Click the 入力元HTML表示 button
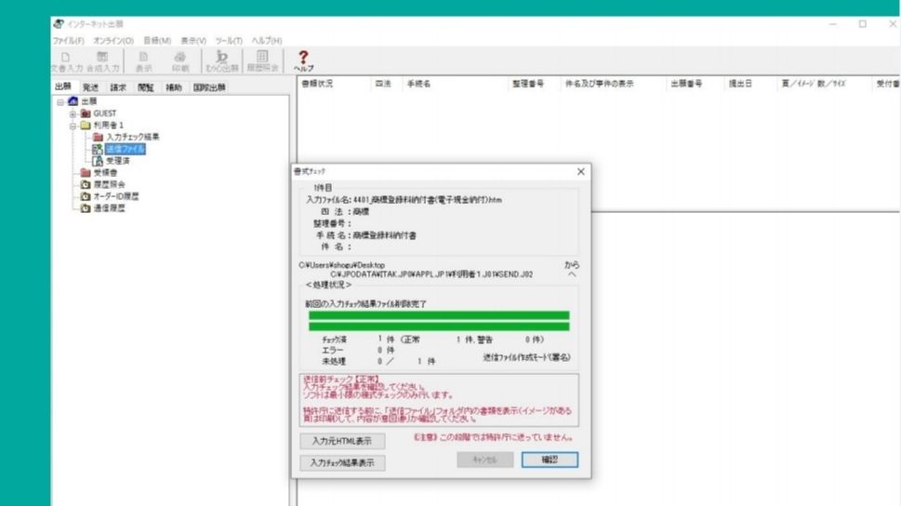Image resolution: width=901 pixels, height=506 pixels. (342, 442)
